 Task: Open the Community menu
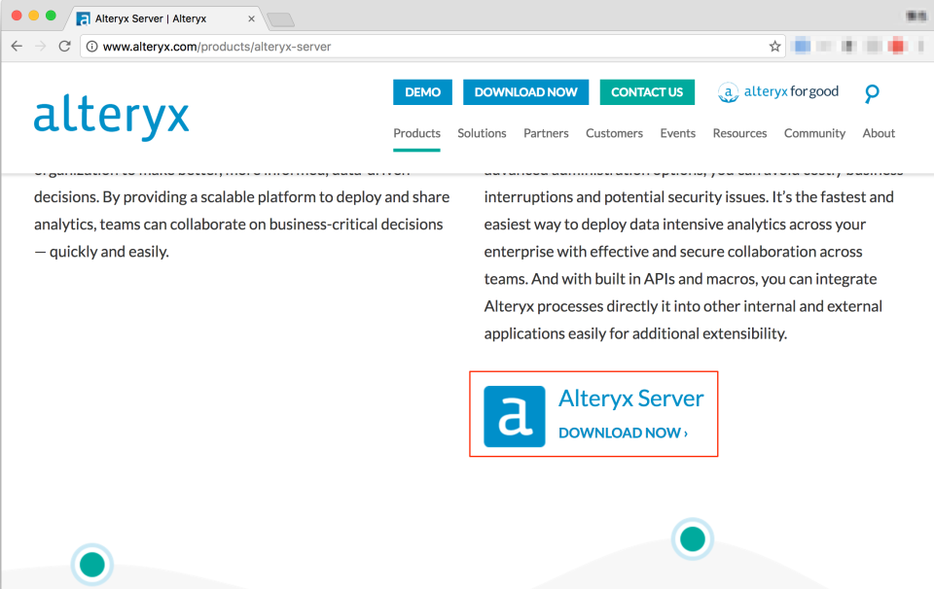pos(814,133)
